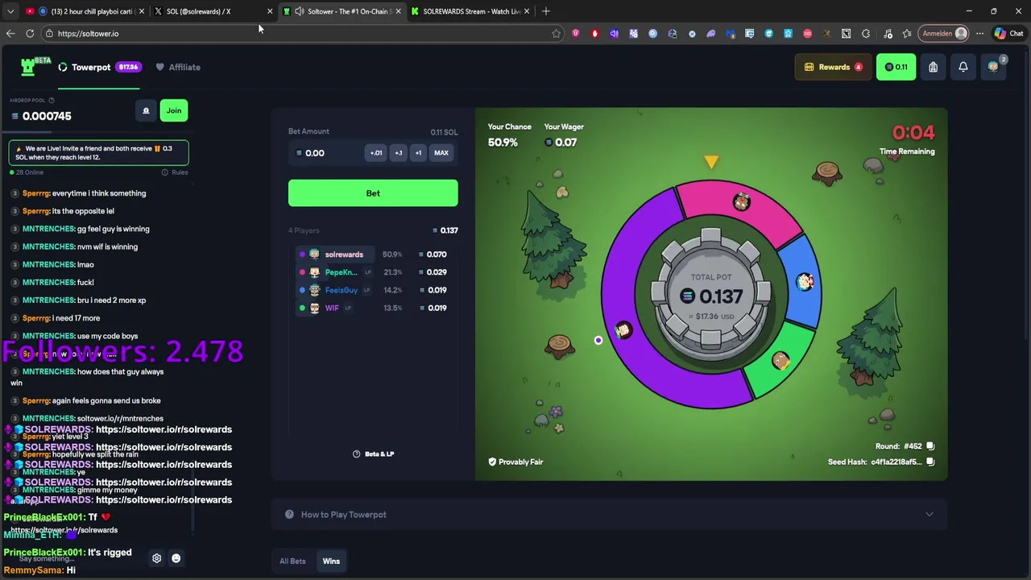
Task: Bookmark this page with star icon
Action: tap(556, 33)
